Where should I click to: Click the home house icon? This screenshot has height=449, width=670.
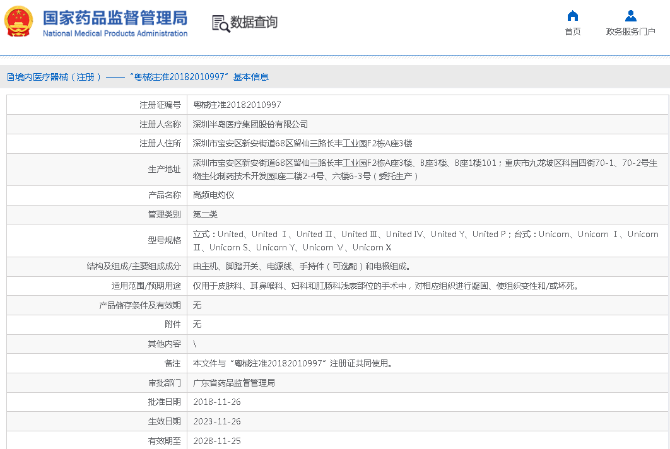pyautogui.click(x=572, y=16)
